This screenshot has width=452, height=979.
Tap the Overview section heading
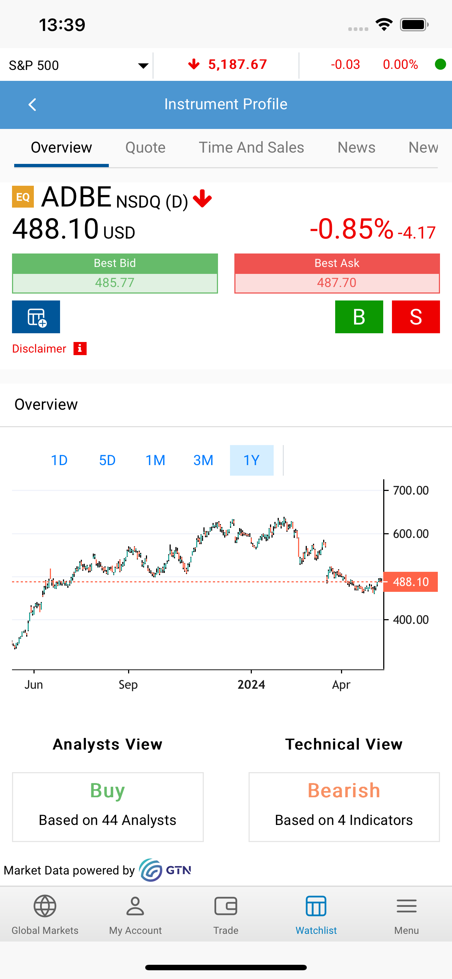[x=46, y=404]
